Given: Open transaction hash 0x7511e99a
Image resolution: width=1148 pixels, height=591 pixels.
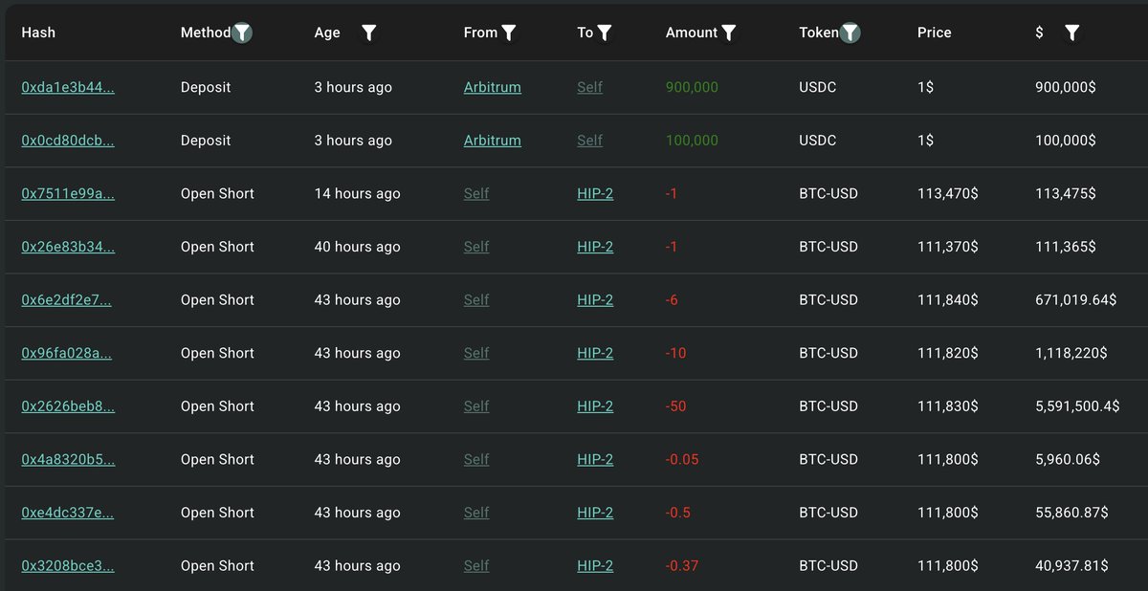Looking at the screenshot, I should point(68,193).
